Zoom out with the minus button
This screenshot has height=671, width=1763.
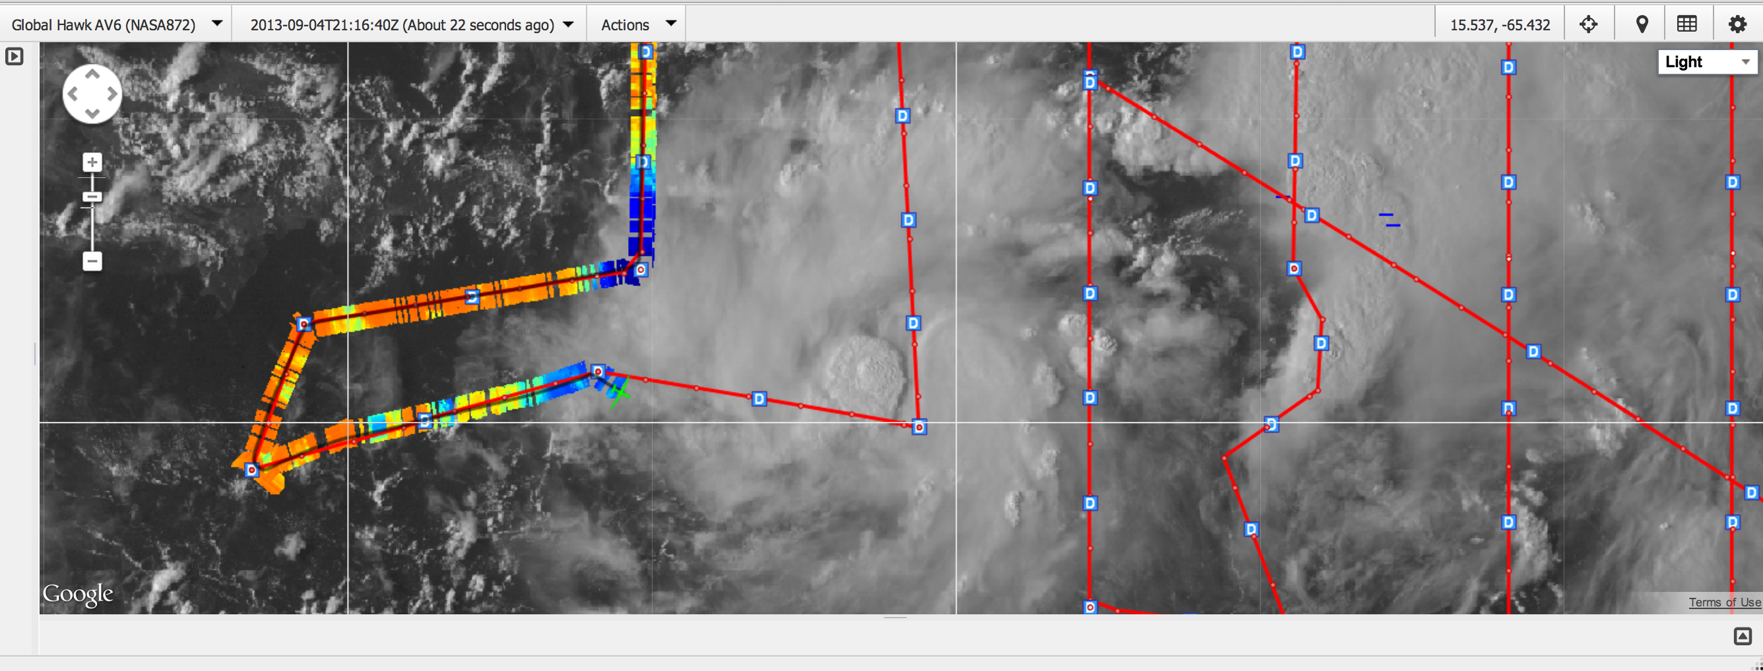(x=92, y=261)
